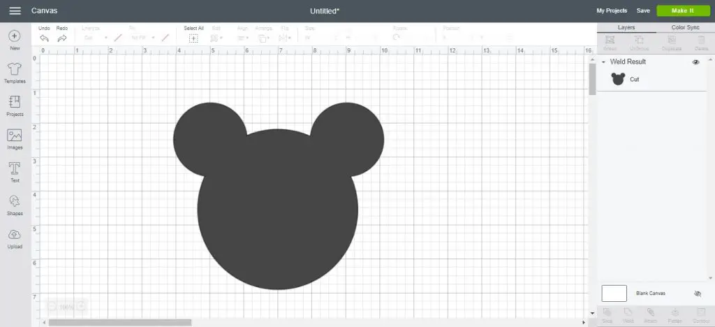
Task: Zoom out with the minus button
Action: 52,307
